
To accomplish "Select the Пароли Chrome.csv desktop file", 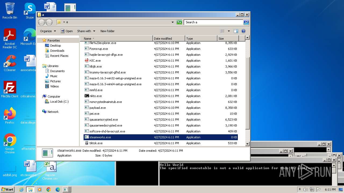I will (x=50, y=170).
